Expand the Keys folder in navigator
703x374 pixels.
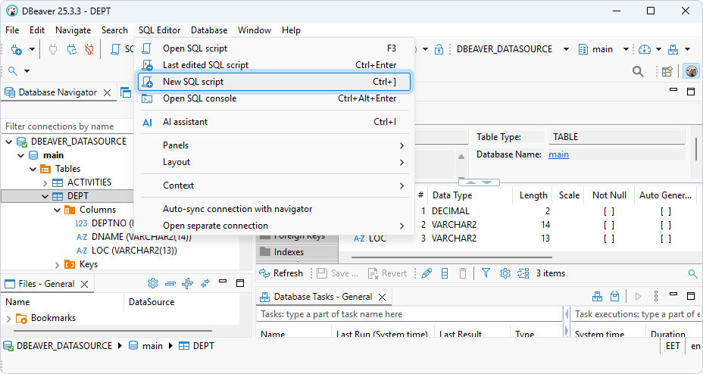58,265
